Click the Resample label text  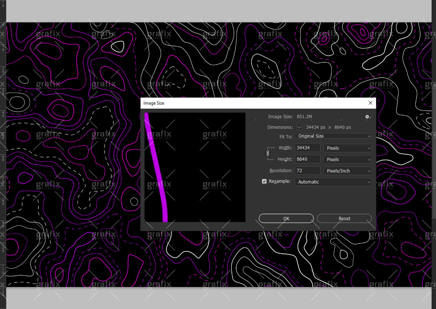pos(280,181)
